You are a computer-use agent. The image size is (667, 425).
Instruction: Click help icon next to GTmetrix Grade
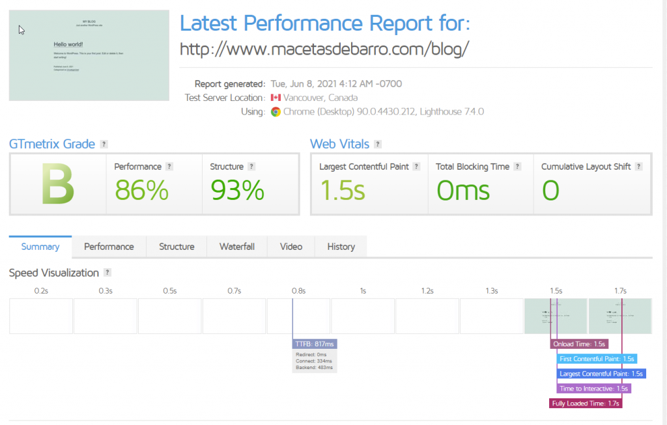pos(104,144)
